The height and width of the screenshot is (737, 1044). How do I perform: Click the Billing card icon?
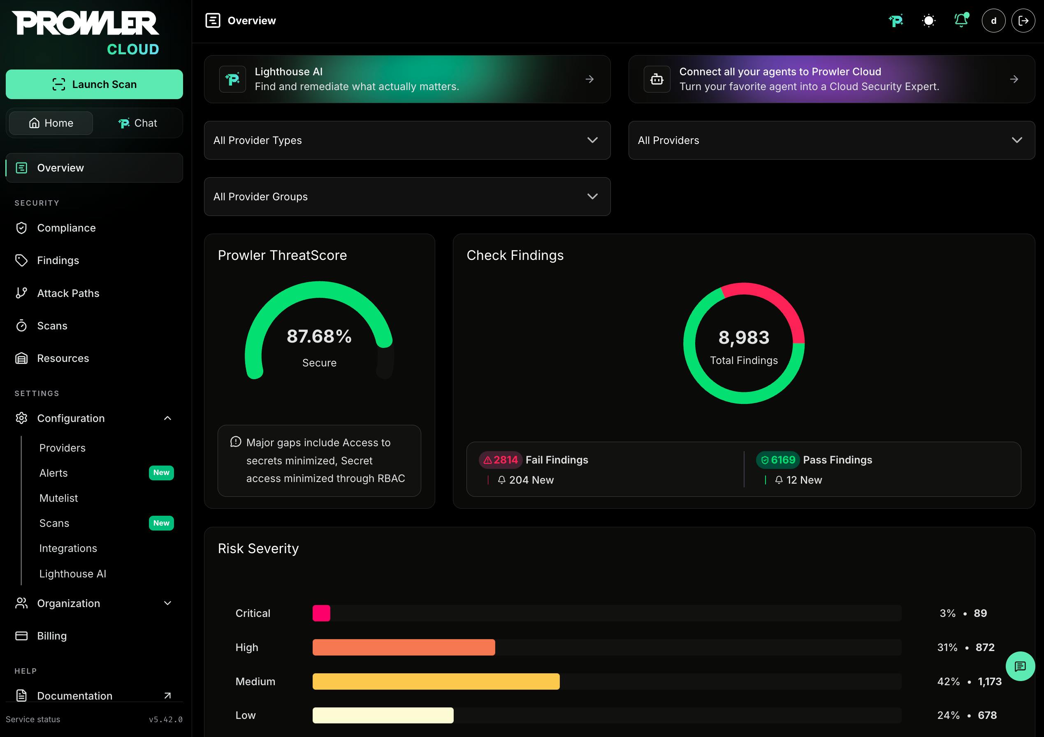[x=21, y=635]
